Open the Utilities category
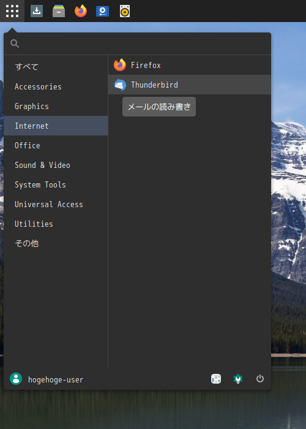 coord(56,224)
